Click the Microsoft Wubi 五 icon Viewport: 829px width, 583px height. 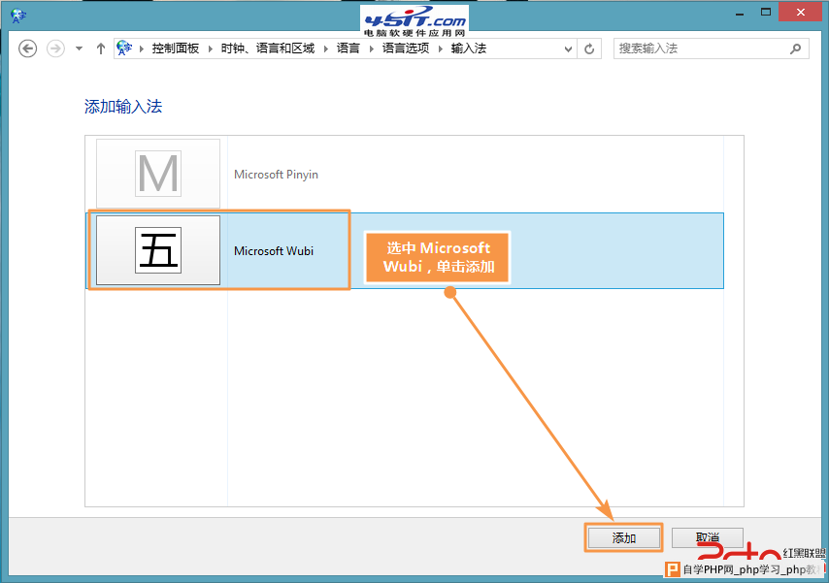pos(158,250)
